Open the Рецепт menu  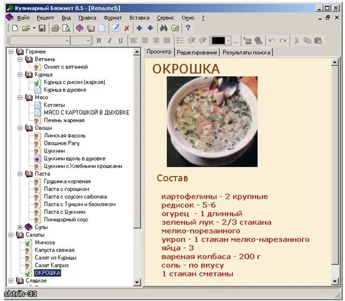(45, 18)
